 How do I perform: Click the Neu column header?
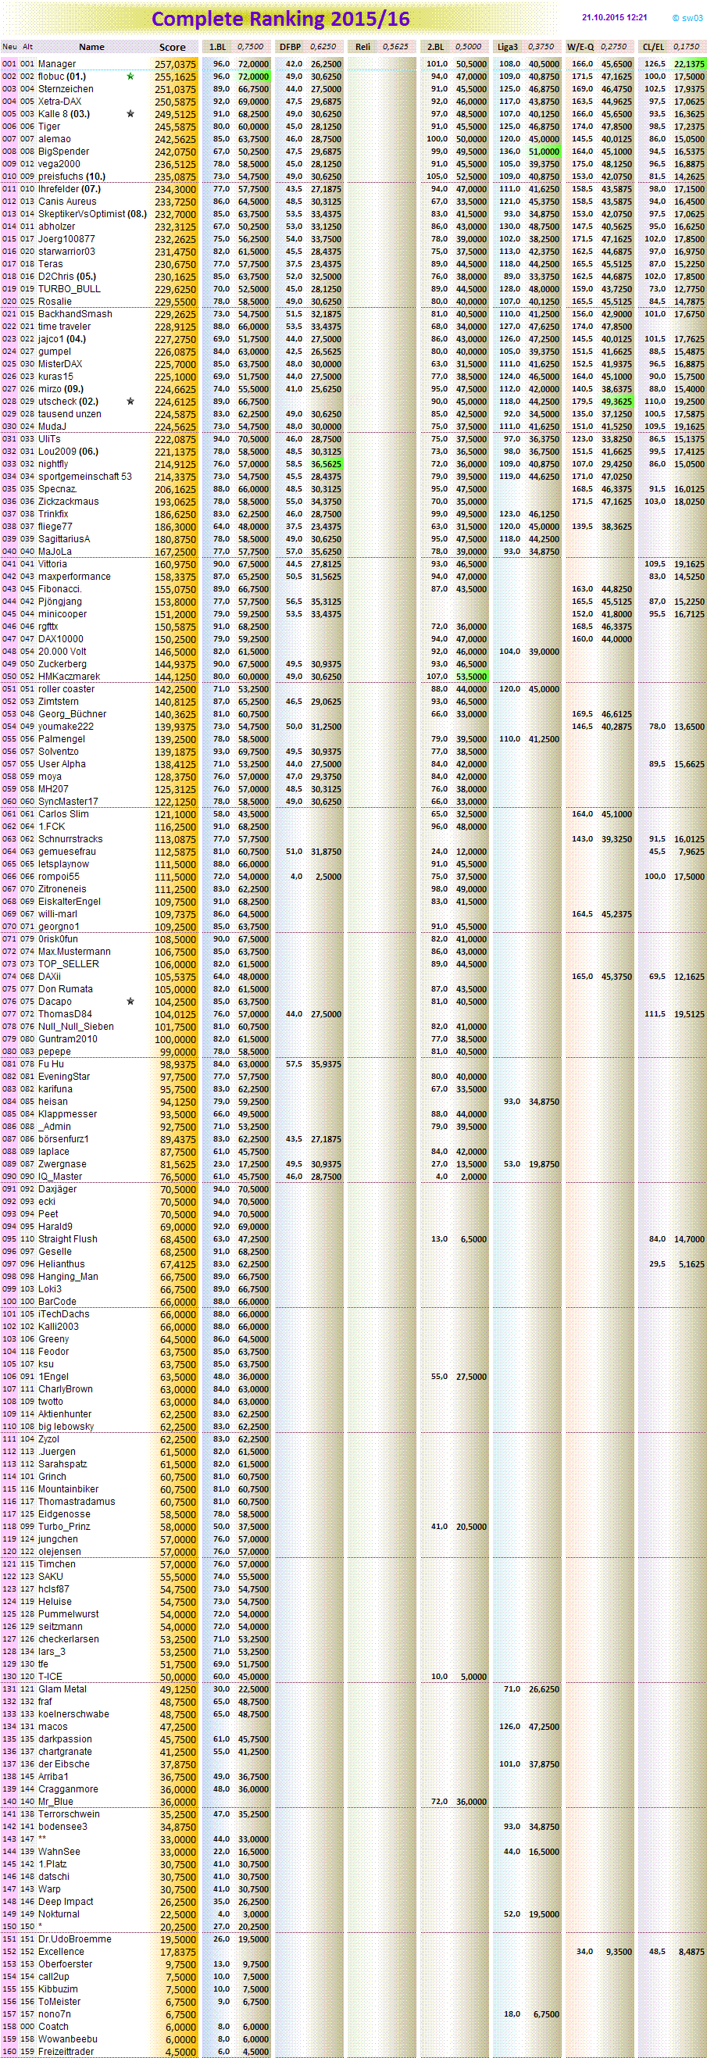(x=9, y=47)
